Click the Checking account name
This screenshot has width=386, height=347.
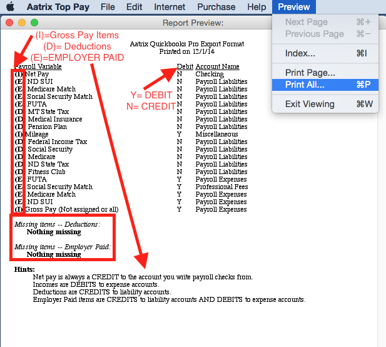[210, 74]
